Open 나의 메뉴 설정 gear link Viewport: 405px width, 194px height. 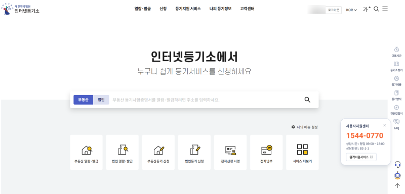pos(305,127)
